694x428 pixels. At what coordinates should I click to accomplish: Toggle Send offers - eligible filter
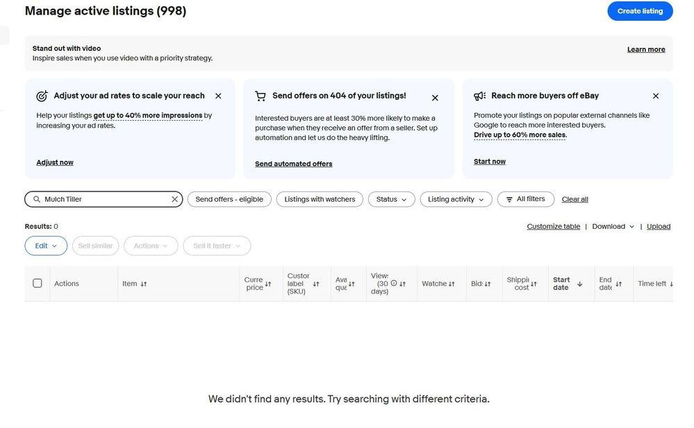[x=229, y=199]
